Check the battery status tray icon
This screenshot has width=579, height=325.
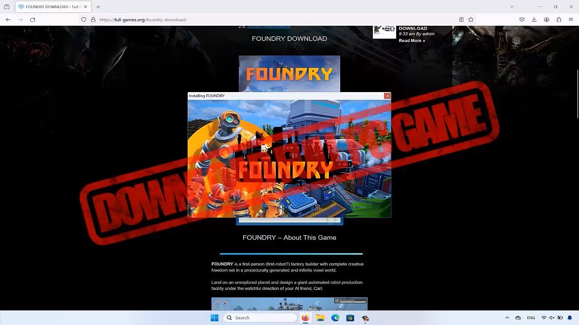(x=560, y=318)
